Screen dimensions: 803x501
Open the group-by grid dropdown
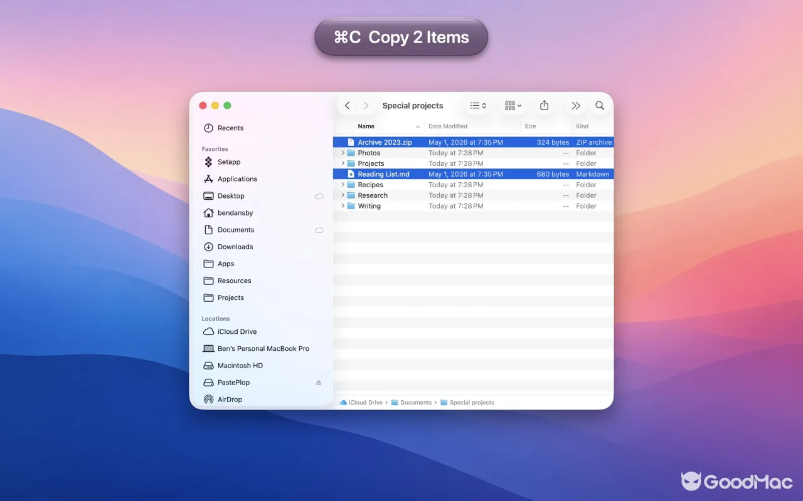point(513,106)
